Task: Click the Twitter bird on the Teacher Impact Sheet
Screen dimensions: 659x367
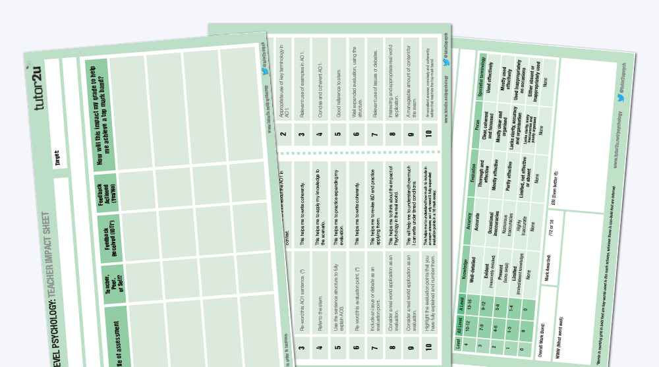Action: coord(265,71)
